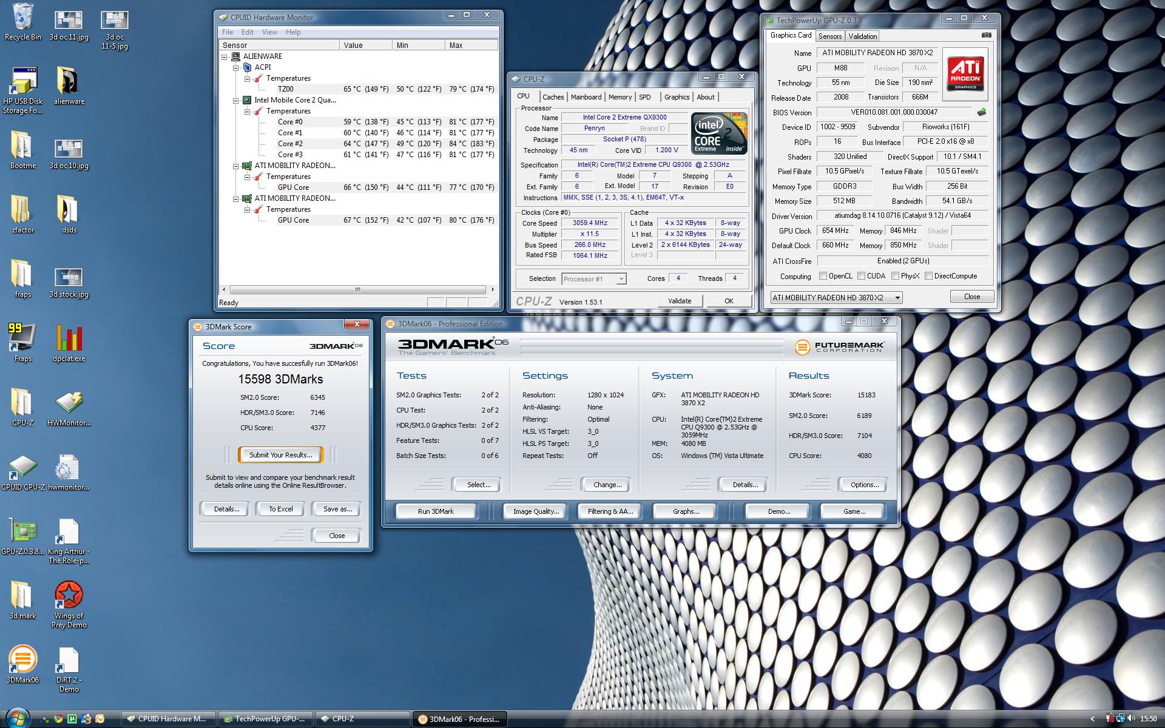Open the 3d stock.jpg desktop file
Image resolution: width=1165 pixels, height=728 pixels.
[x=69, y=283]
